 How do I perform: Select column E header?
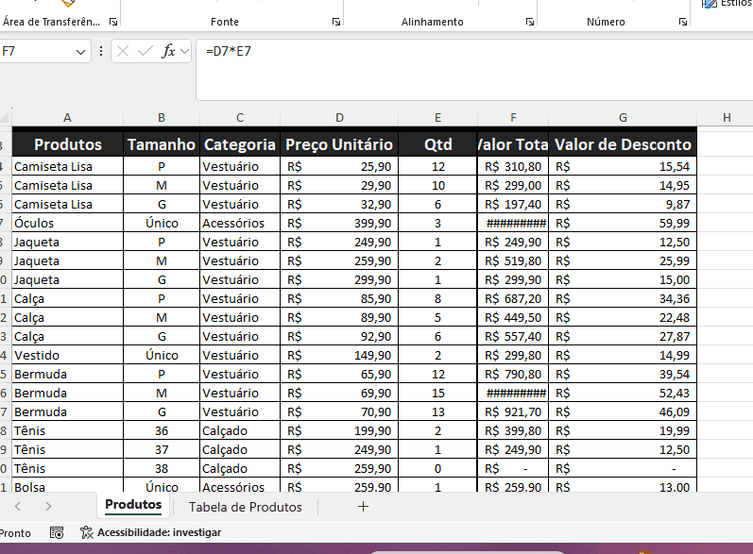coord(437,118)
